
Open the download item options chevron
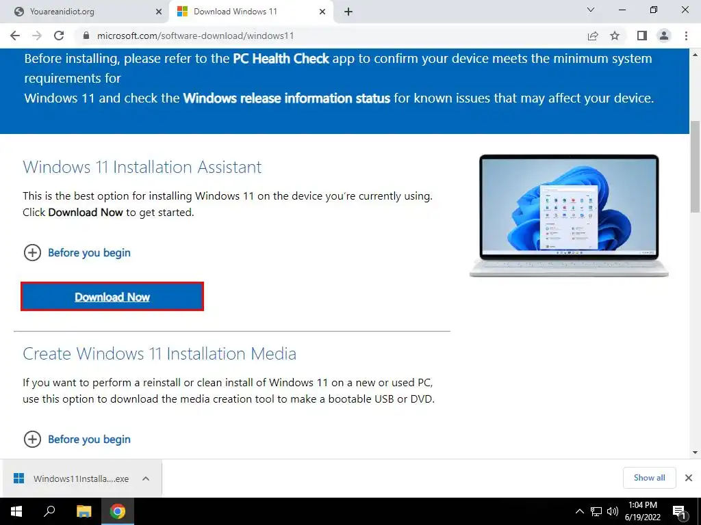coord(145,479)
